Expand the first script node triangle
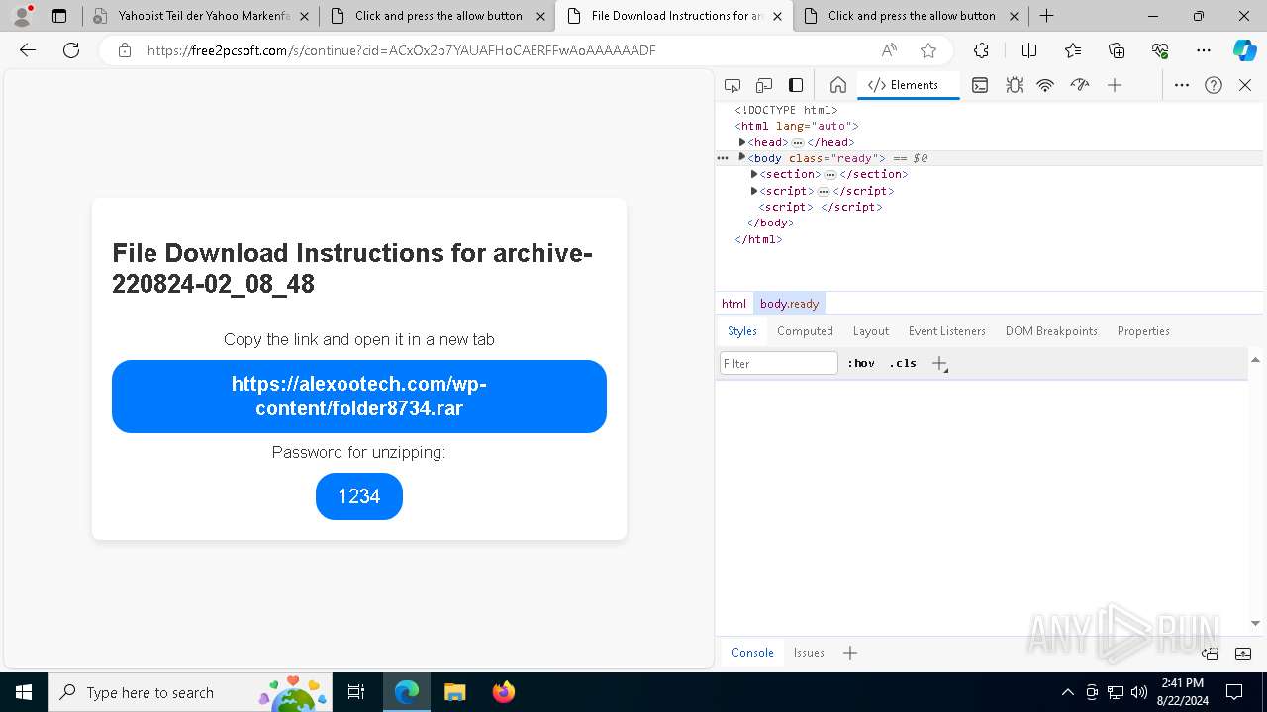The image size is (1267, 712). pyautogui.click(x=754, y=191)
